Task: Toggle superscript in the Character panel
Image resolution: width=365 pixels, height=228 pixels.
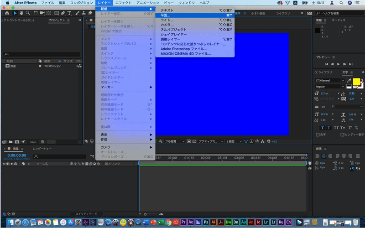Action: pyautogui.click(x=350, y=128)
